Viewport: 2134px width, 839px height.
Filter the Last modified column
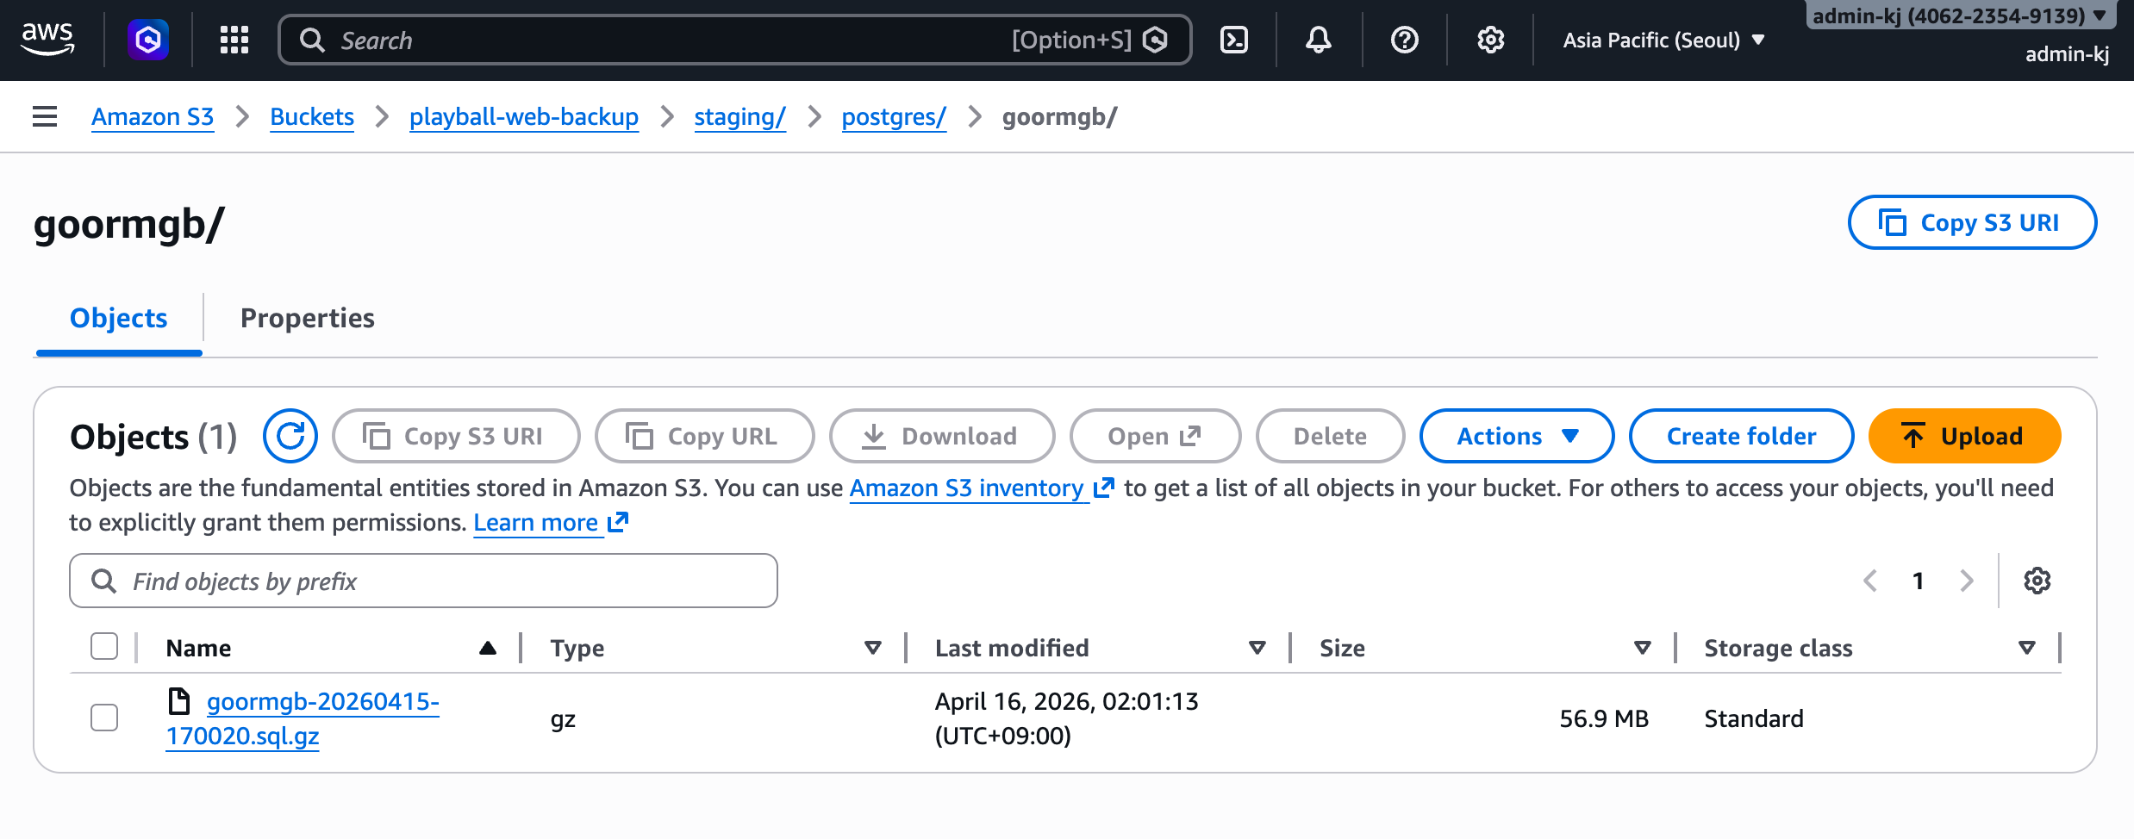pos(1258,647)
